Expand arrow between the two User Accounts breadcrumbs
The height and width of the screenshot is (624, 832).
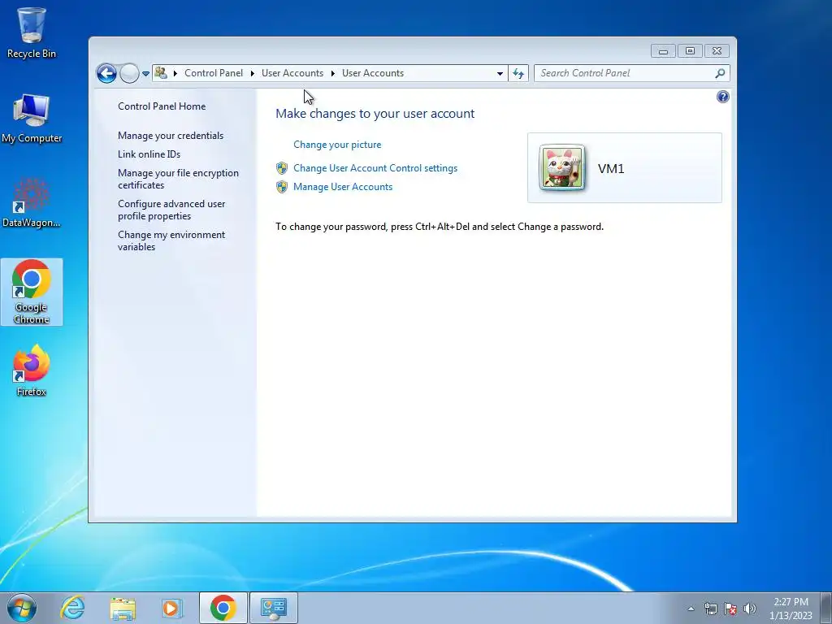pyautogui.click(x=332, y=73)
